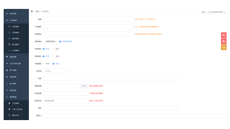Expand the 积分模块 menu chevron
This screenshot has width=230, height=129.
26,83
